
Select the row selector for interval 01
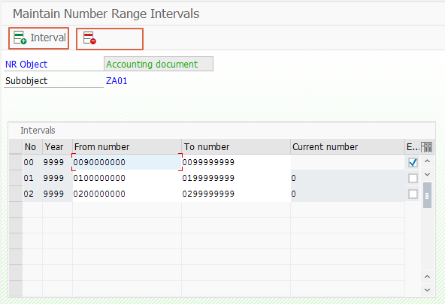click(x=16, y=178)
